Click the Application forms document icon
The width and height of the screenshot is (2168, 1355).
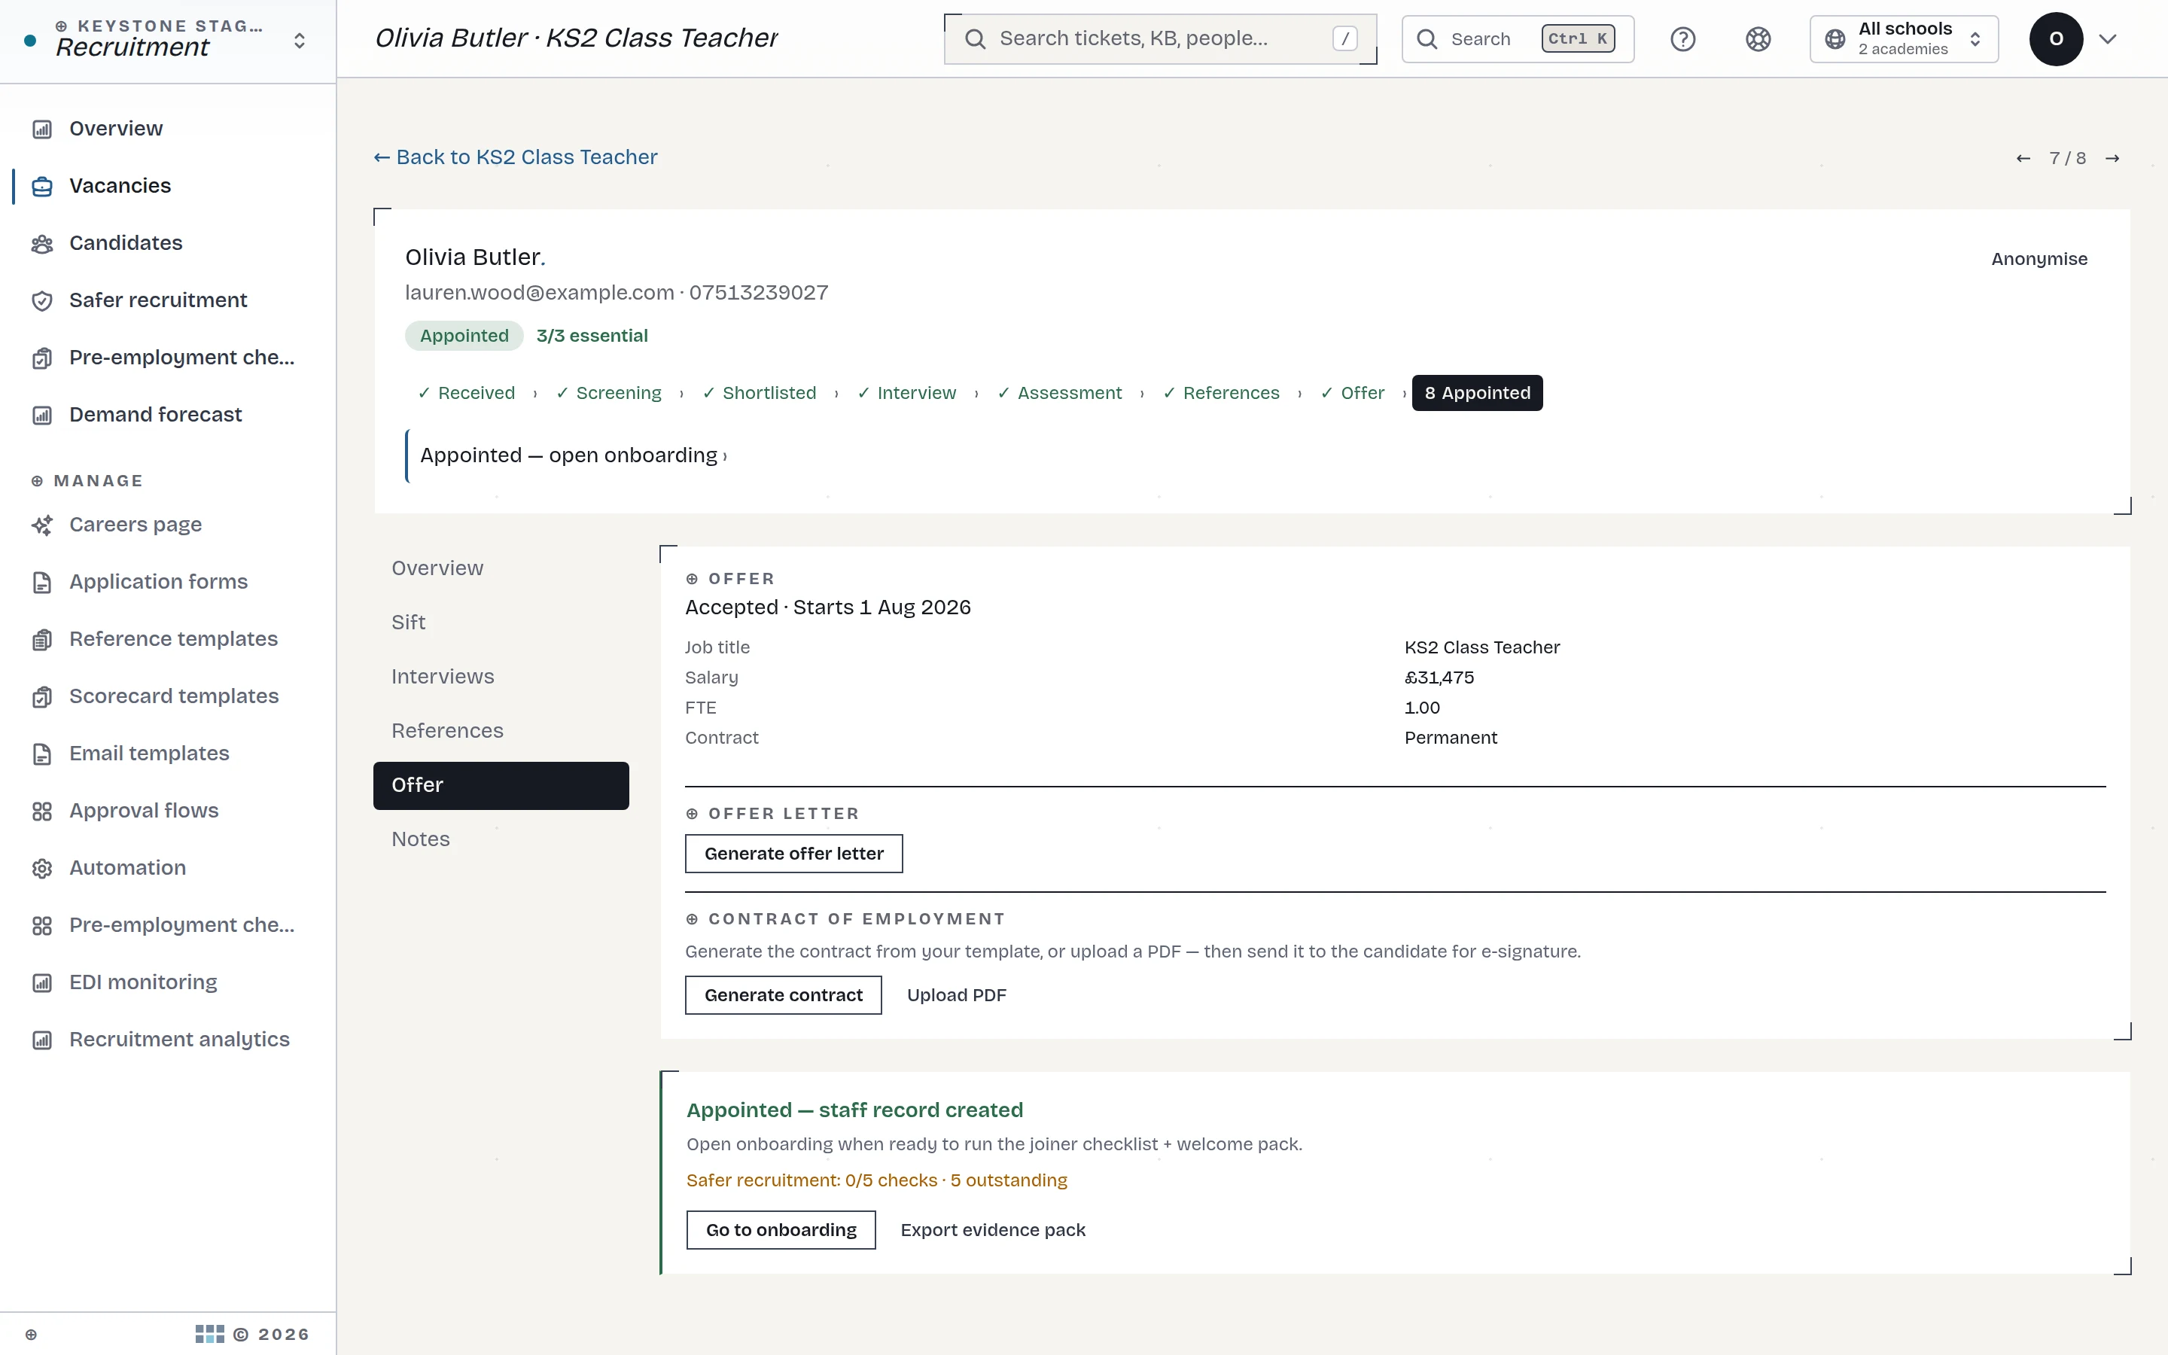(42, 583)
